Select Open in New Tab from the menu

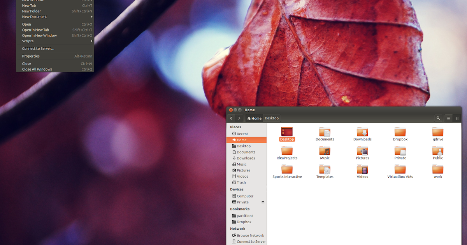35,30
